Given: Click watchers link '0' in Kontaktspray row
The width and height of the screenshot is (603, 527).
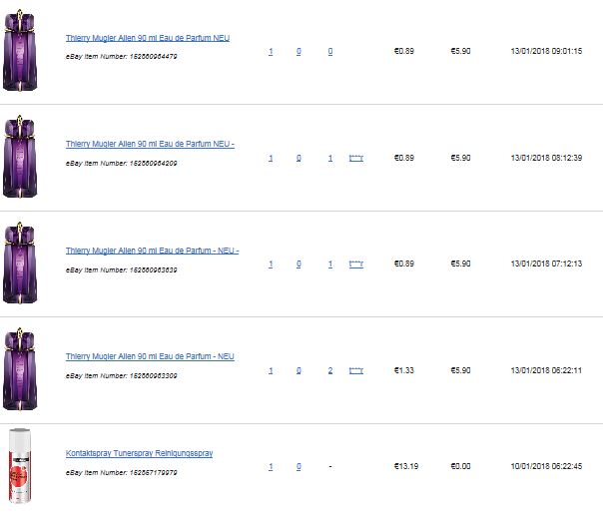Looking at the screenshot, I should [299, 467].
